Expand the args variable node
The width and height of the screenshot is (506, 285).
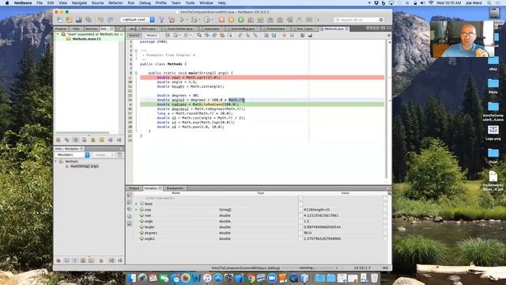pyautogui.click(x=137, y=210)
